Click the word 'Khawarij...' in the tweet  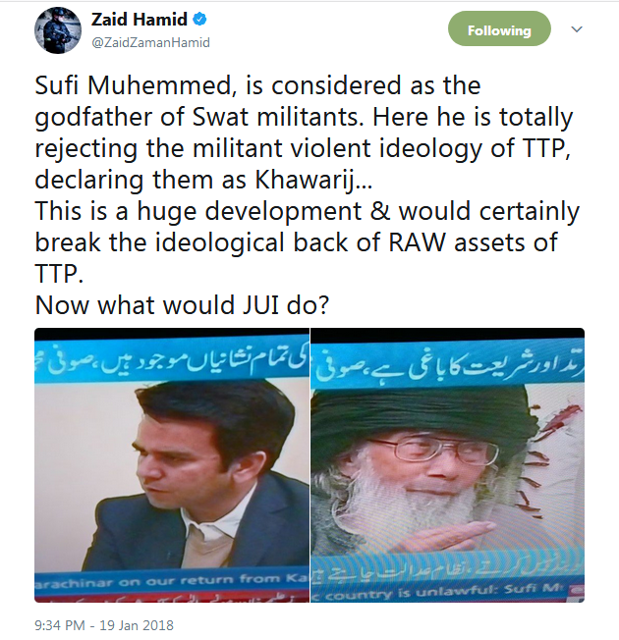coord(313,181)
